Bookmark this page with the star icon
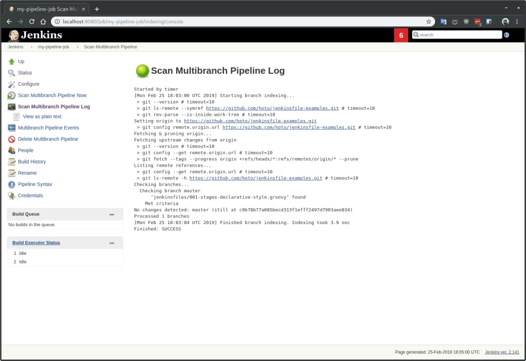 tap(428, 22)
